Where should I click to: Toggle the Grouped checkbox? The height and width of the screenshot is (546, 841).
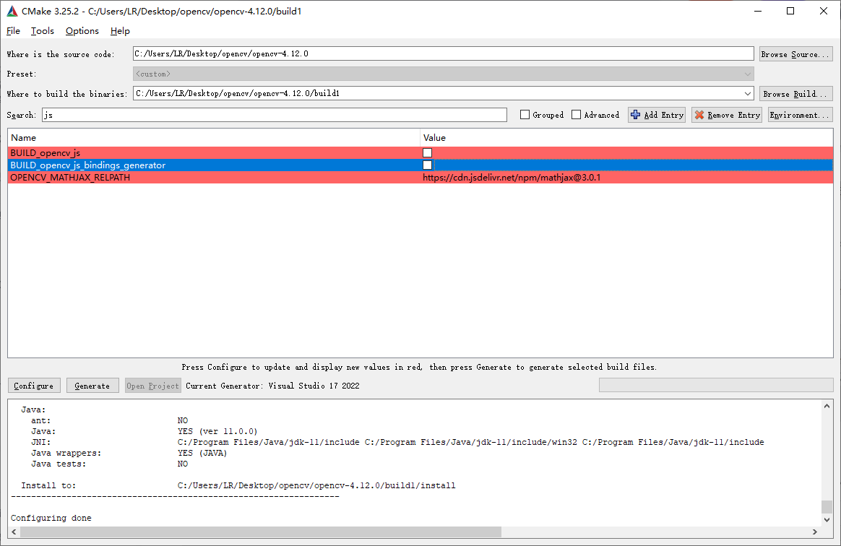point(525,115)
